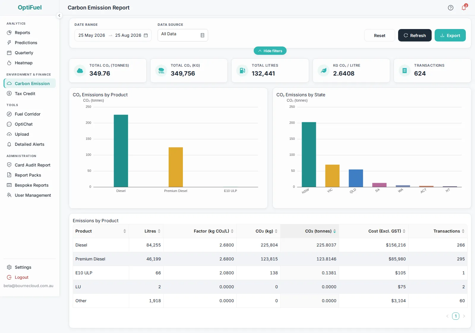Go to the next table page

pos(464,316)
